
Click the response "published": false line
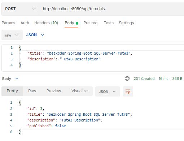[47, 126]
